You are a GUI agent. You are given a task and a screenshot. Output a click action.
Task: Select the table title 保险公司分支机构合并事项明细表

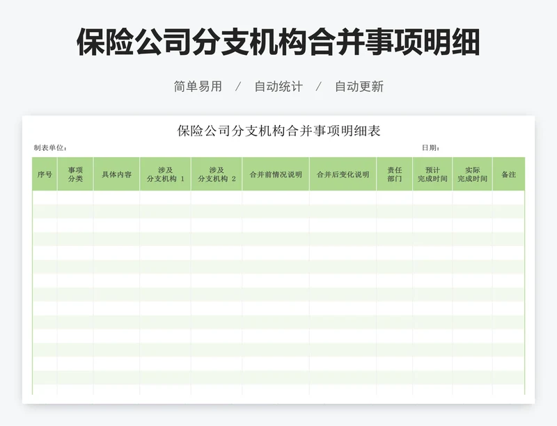[x=279, y=131]
